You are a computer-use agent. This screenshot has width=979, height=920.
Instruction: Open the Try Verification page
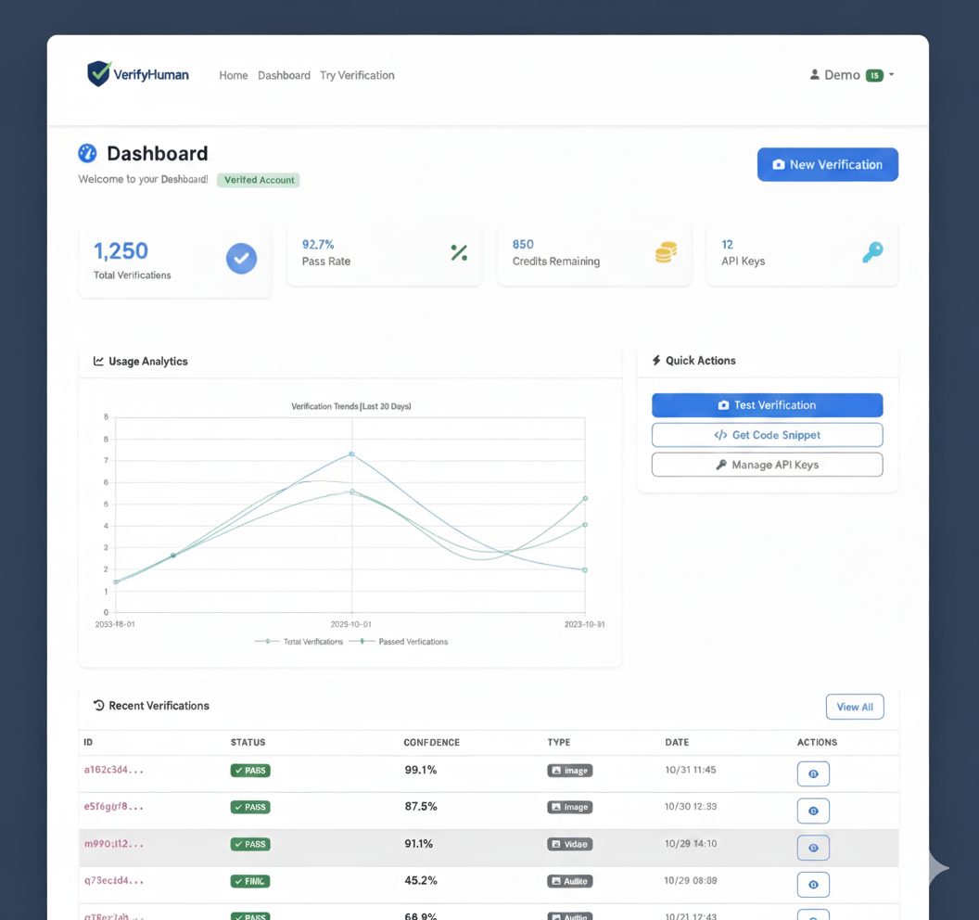point(357,75)
